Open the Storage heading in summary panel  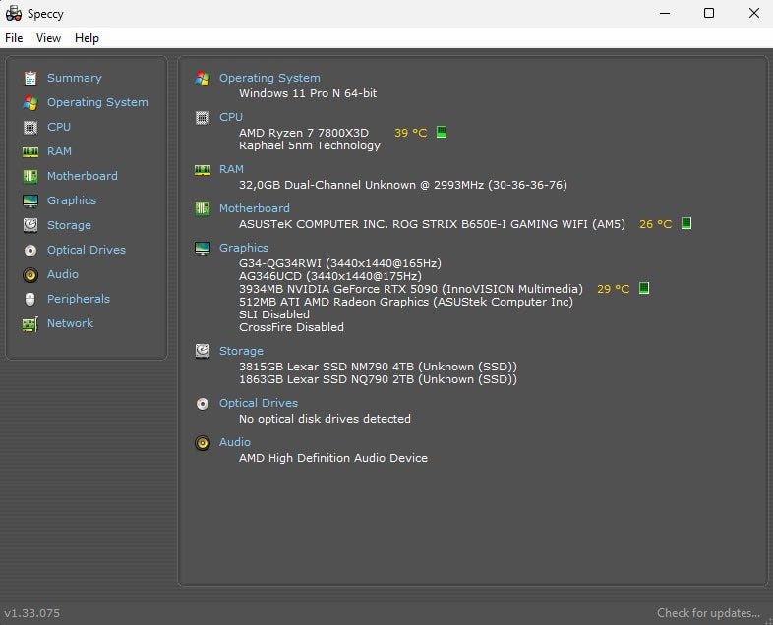pos(241,351)
